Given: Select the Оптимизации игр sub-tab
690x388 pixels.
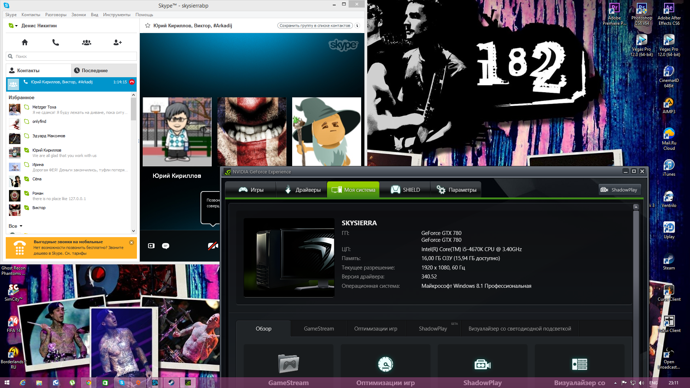Looking at the screenshot, I should coord(376,329).
